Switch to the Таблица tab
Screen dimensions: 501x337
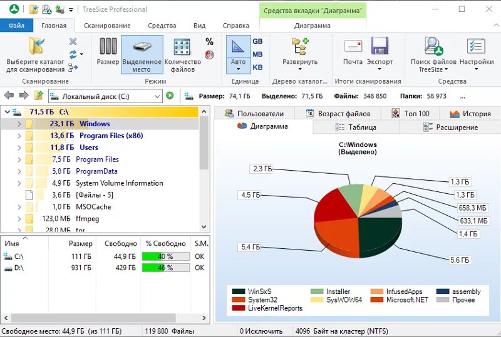click(x=356, y=128)
